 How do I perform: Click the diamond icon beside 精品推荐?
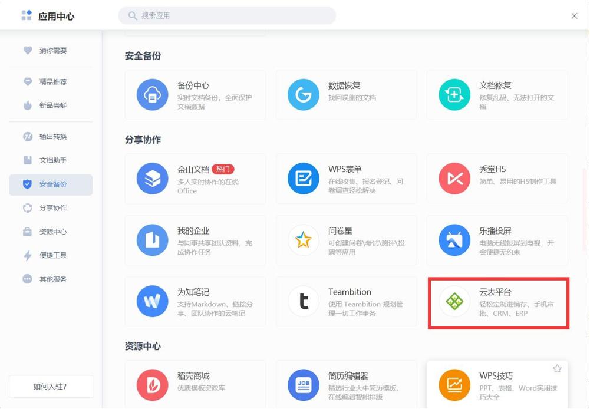click(x=28, y=81)
